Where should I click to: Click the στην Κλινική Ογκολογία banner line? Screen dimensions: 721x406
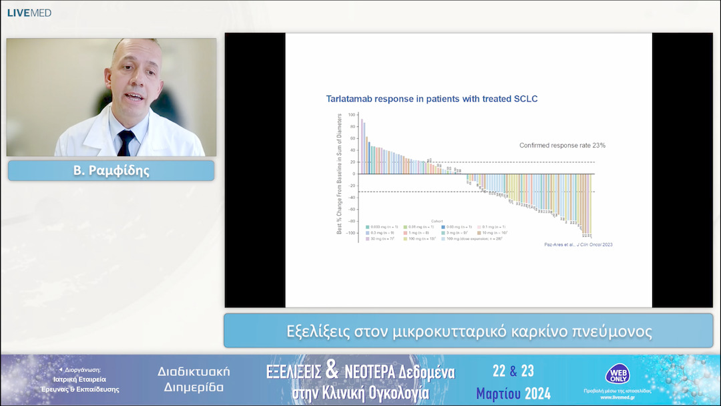point(360,393)
